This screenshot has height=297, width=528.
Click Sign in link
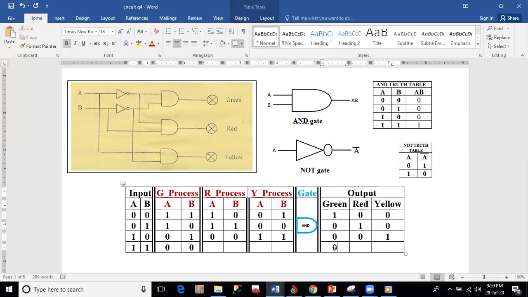pyautogui.click(x=486, y=18)
